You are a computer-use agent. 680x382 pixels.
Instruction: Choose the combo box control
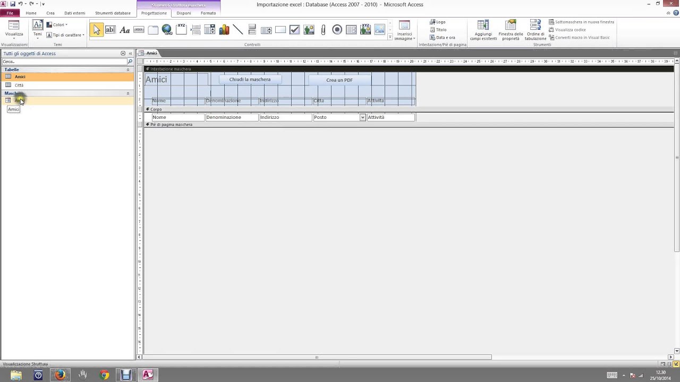coord(209,30)
